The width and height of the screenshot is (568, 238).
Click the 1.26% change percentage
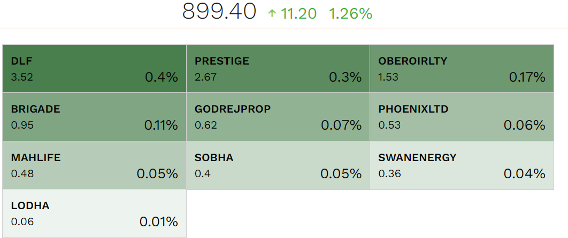coord(350,14)
